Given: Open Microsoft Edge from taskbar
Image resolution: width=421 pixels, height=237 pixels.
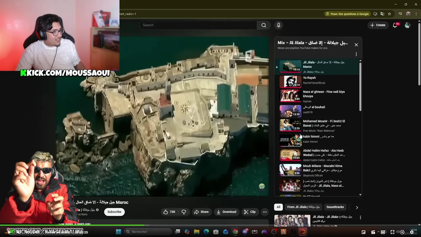Looking at the screenshot, I should point(206,232).
